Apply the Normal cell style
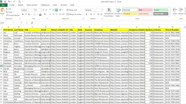Screen dimensions: 186x104 point(130,10)
